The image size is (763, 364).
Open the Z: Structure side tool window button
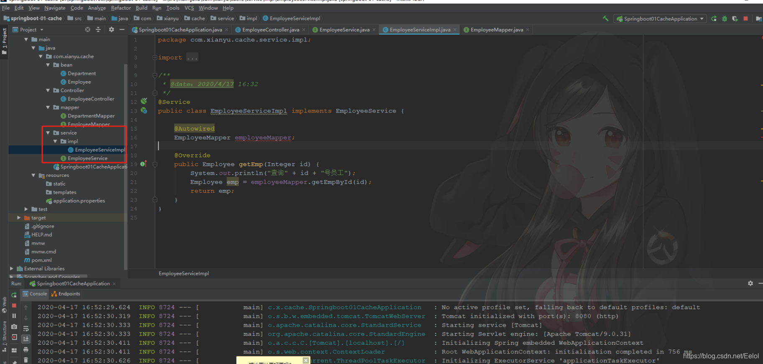coord(4,337)
